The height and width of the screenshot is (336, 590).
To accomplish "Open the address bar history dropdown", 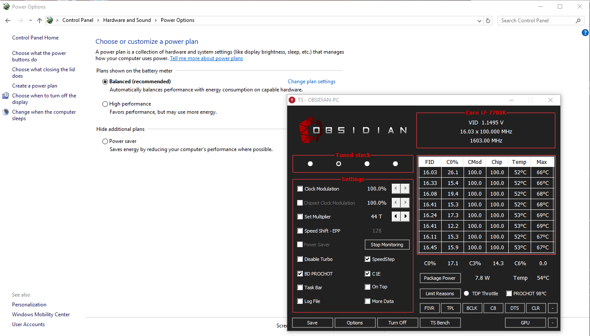I will [x=479, y=21].
